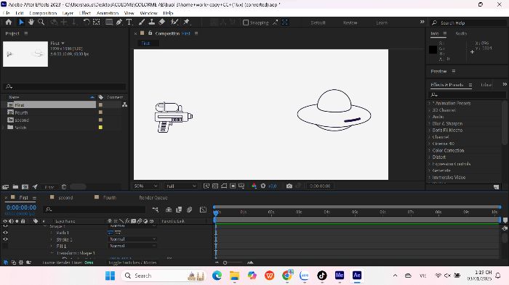Select the Type text tool
The image size is (509, 285).
tap(129, 22)
